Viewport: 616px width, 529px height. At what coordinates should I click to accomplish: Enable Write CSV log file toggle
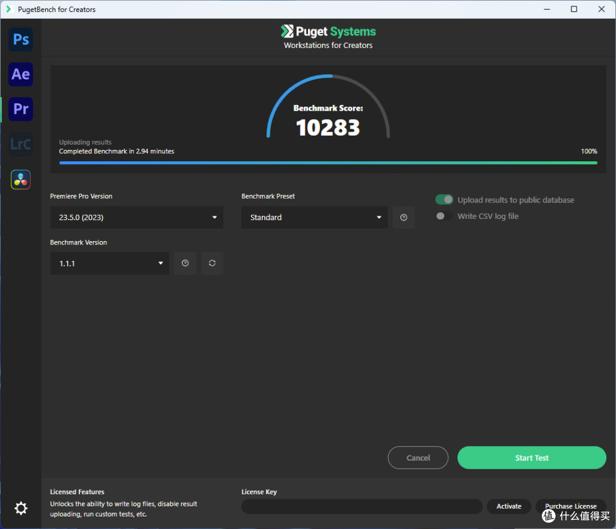pyautogui.click(x=444, y=216)
